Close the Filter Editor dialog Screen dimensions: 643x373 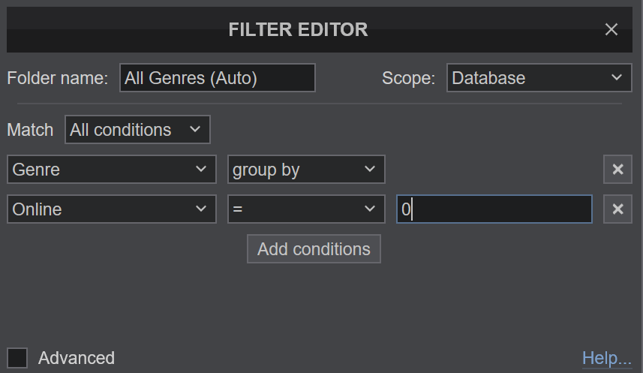pos(611,29)
